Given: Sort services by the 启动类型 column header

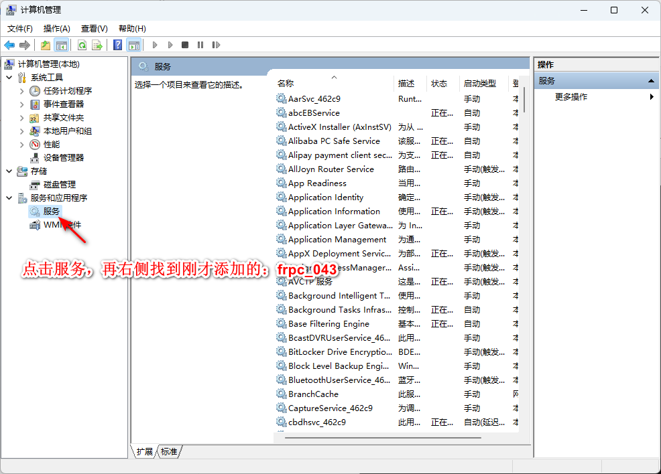Looking at the screenshot, I should tap(480, 84).
